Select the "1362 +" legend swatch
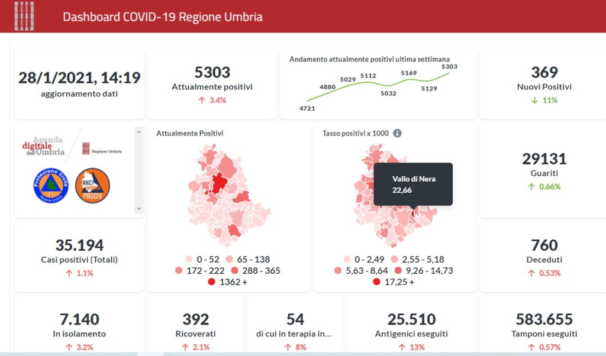Screen dimensions: 606x356 (212, 282)
